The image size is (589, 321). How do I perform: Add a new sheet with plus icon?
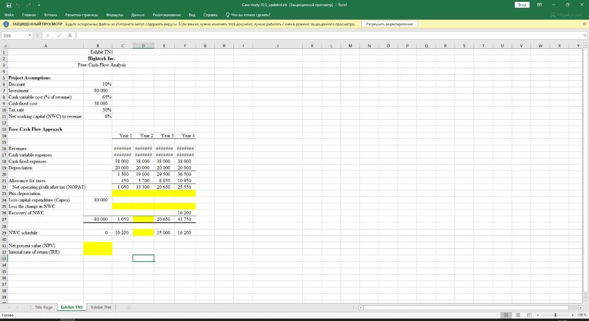[129, 307]
